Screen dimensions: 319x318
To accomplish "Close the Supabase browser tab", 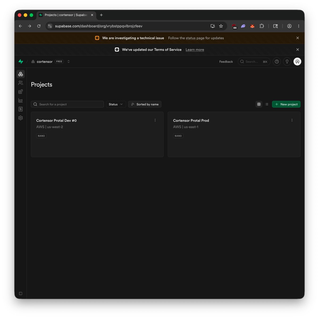I will tap(92, 15).
